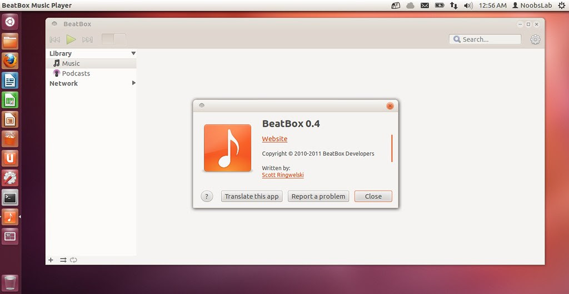Expand the Network section arrow
The image size is (569, 294).
coord(133,83)
